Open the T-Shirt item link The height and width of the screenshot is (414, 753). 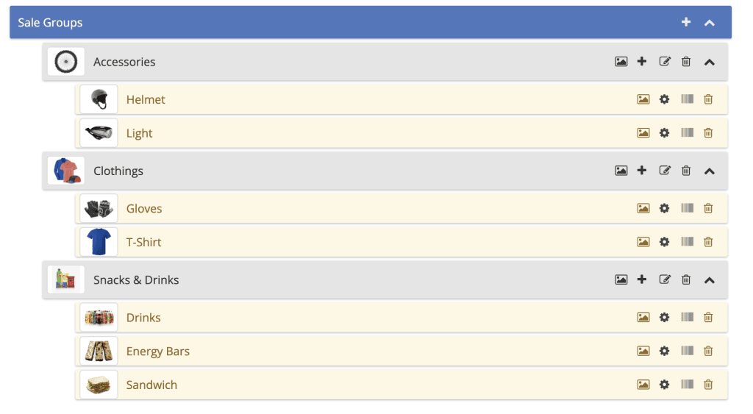[x=143, y=243]
